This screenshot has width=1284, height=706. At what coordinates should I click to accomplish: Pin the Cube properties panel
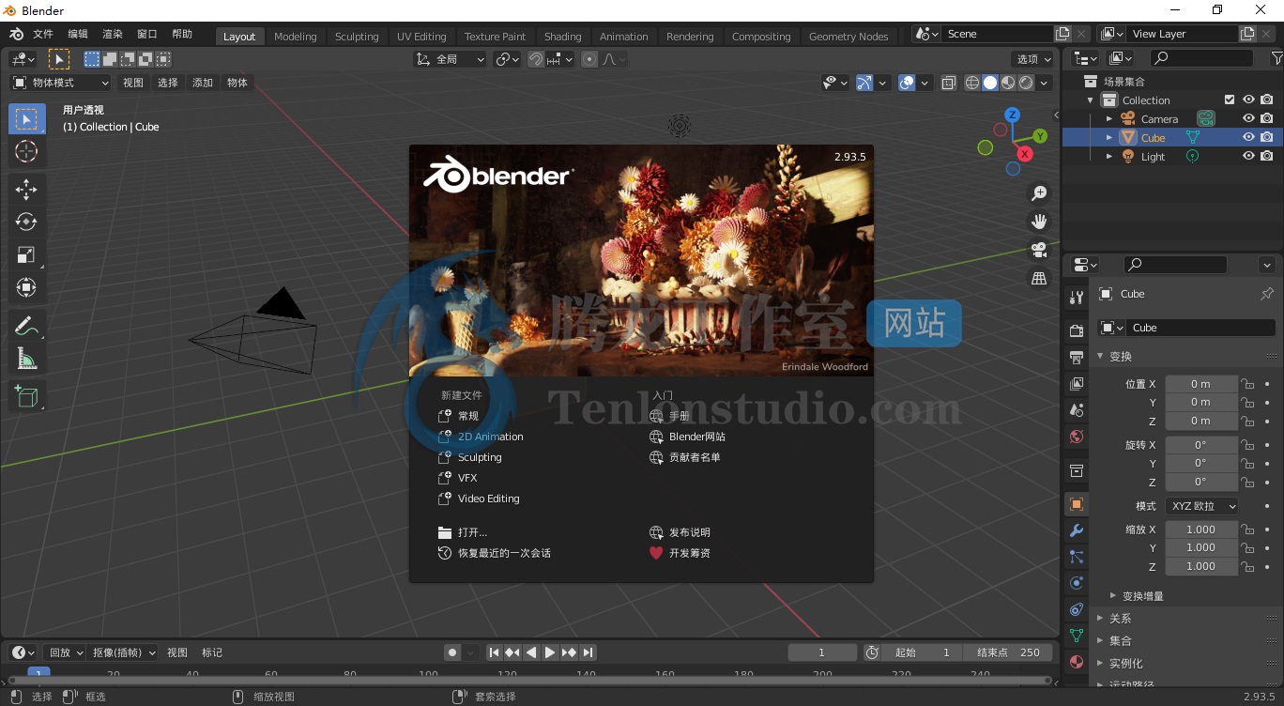(x=1266, y=294)
